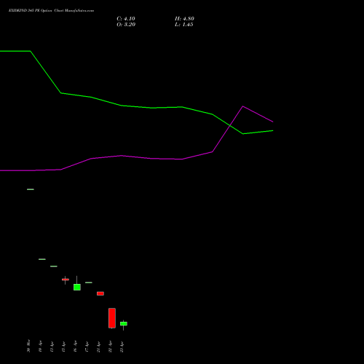Select the close value 'C: 4.10'

coord(126,19)
